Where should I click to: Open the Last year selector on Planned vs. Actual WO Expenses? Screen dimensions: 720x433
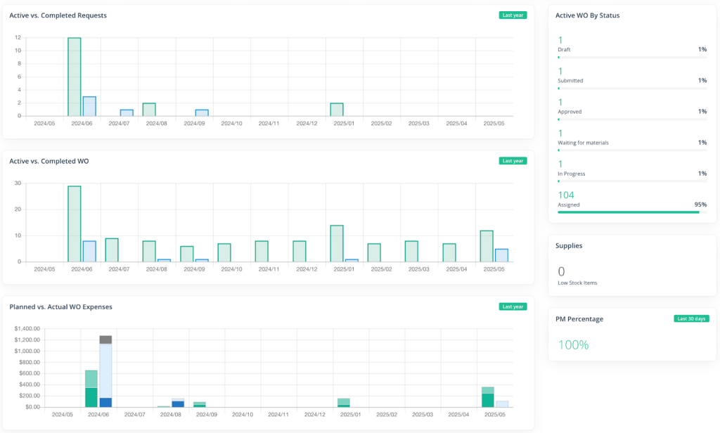[513, 306]
